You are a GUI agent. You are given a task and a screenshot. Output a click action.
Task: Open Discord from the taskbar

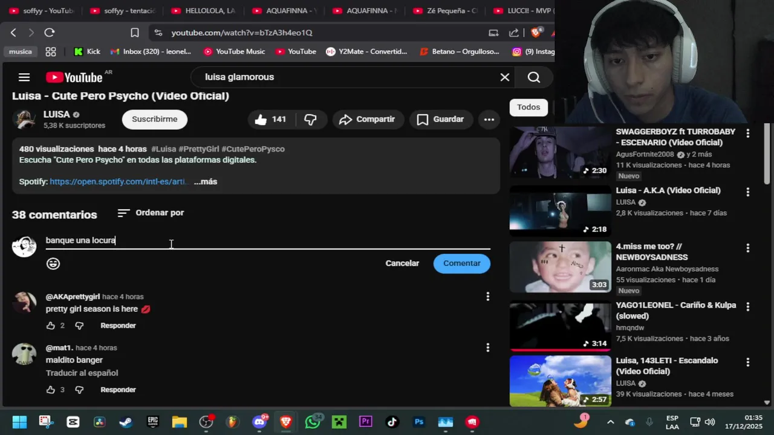[x=259, y=422]
